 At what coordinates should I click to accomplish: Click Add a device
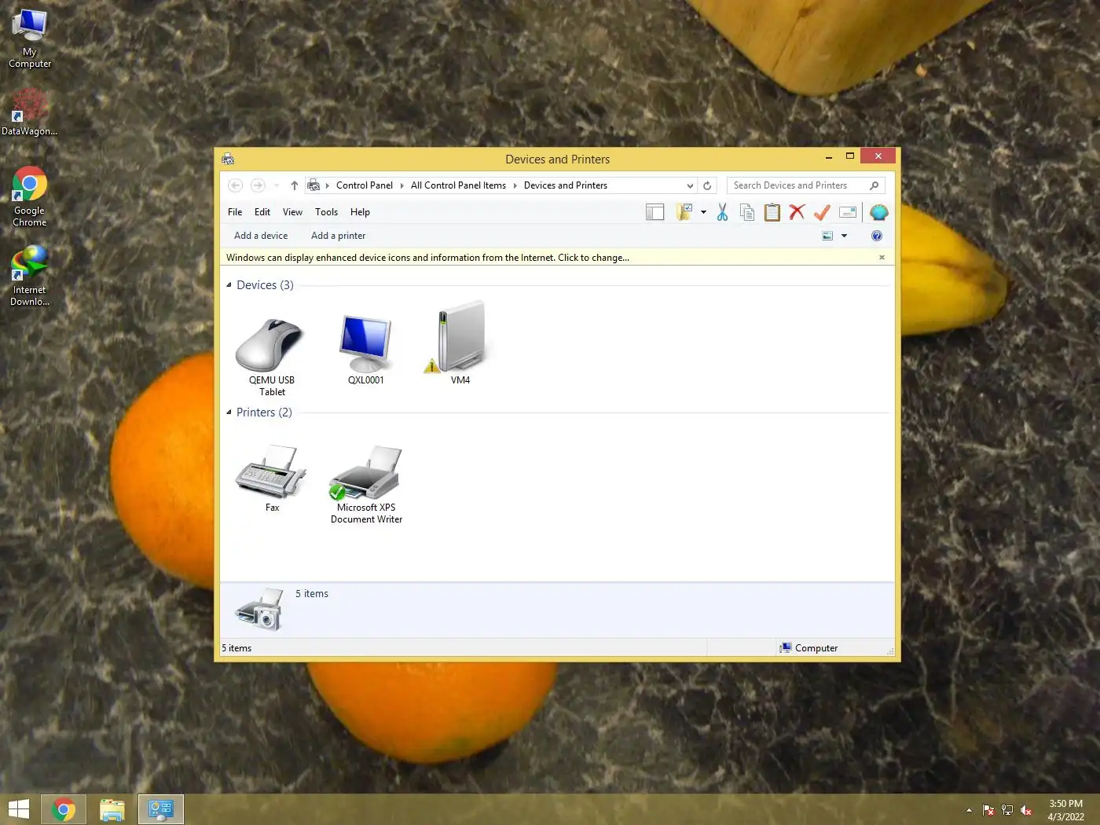261,236
